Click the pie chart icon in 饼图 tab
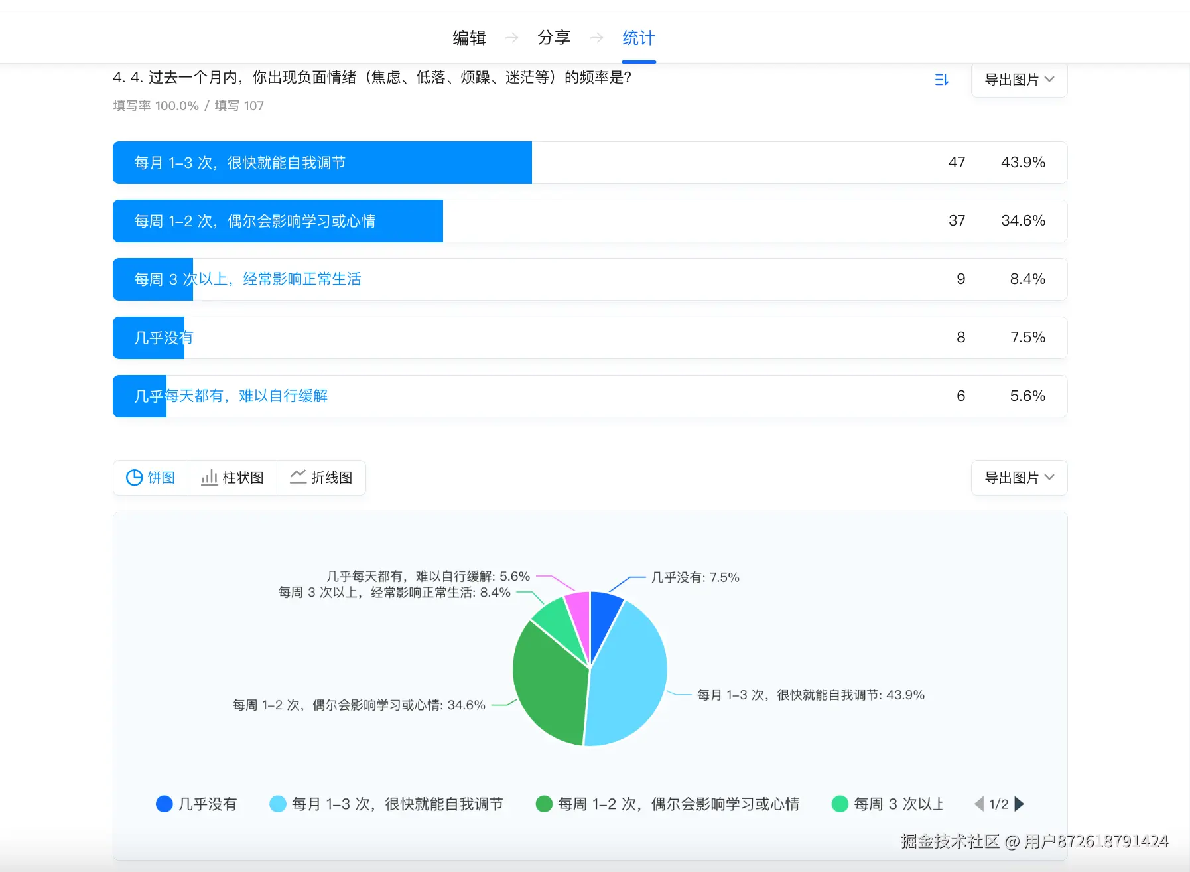This screenshot has height=872, width=1190. click(x=134, y=478)
